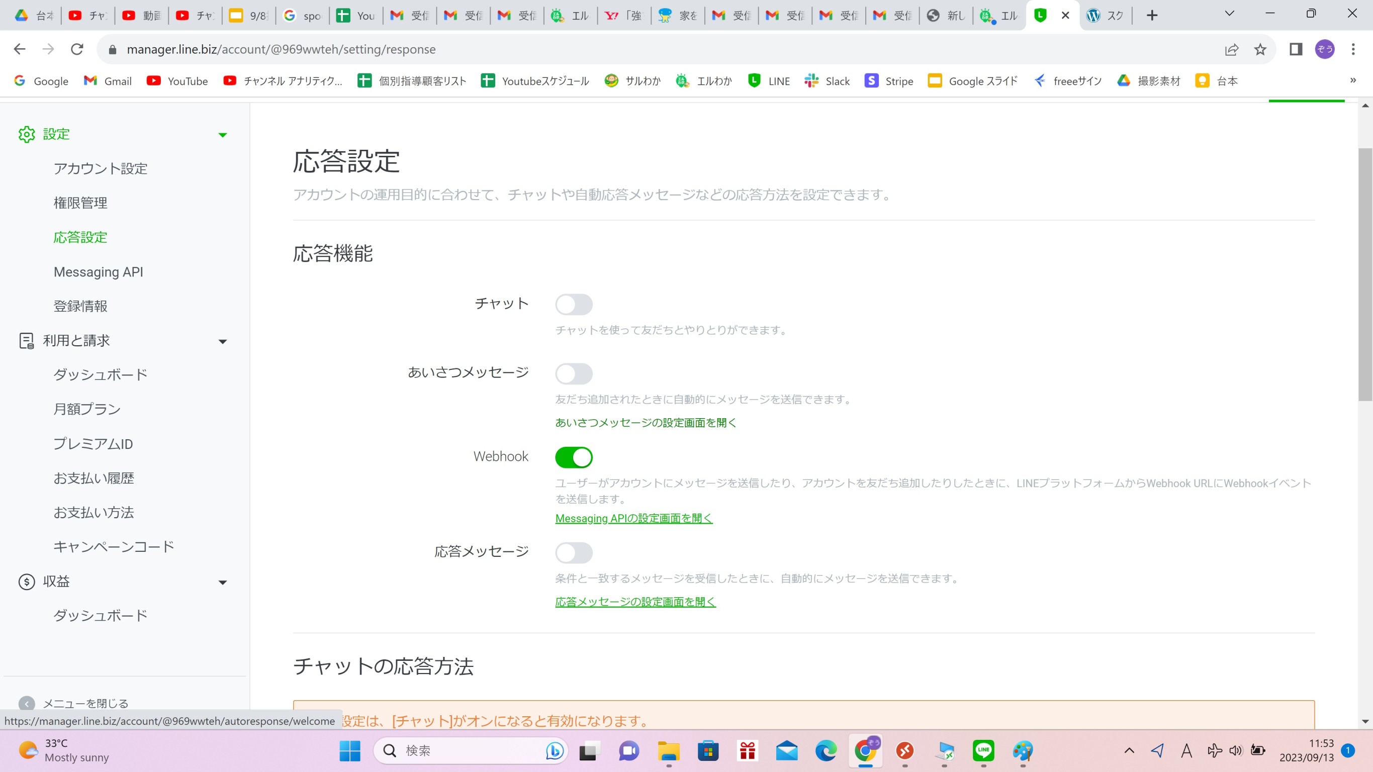This screenshot has width=1373, height=772.
Task: Enable the あいさつメッセージ toggle
Action: [x=574, y=374]
